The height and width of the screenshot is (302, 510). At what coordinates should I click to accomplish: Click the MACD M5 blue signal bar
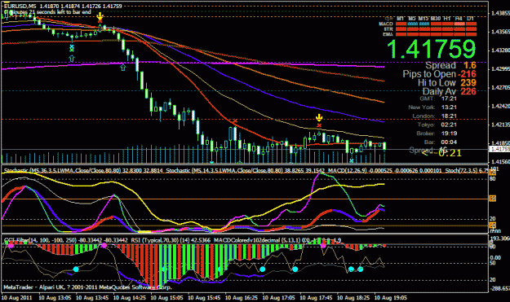coord(412,24)
